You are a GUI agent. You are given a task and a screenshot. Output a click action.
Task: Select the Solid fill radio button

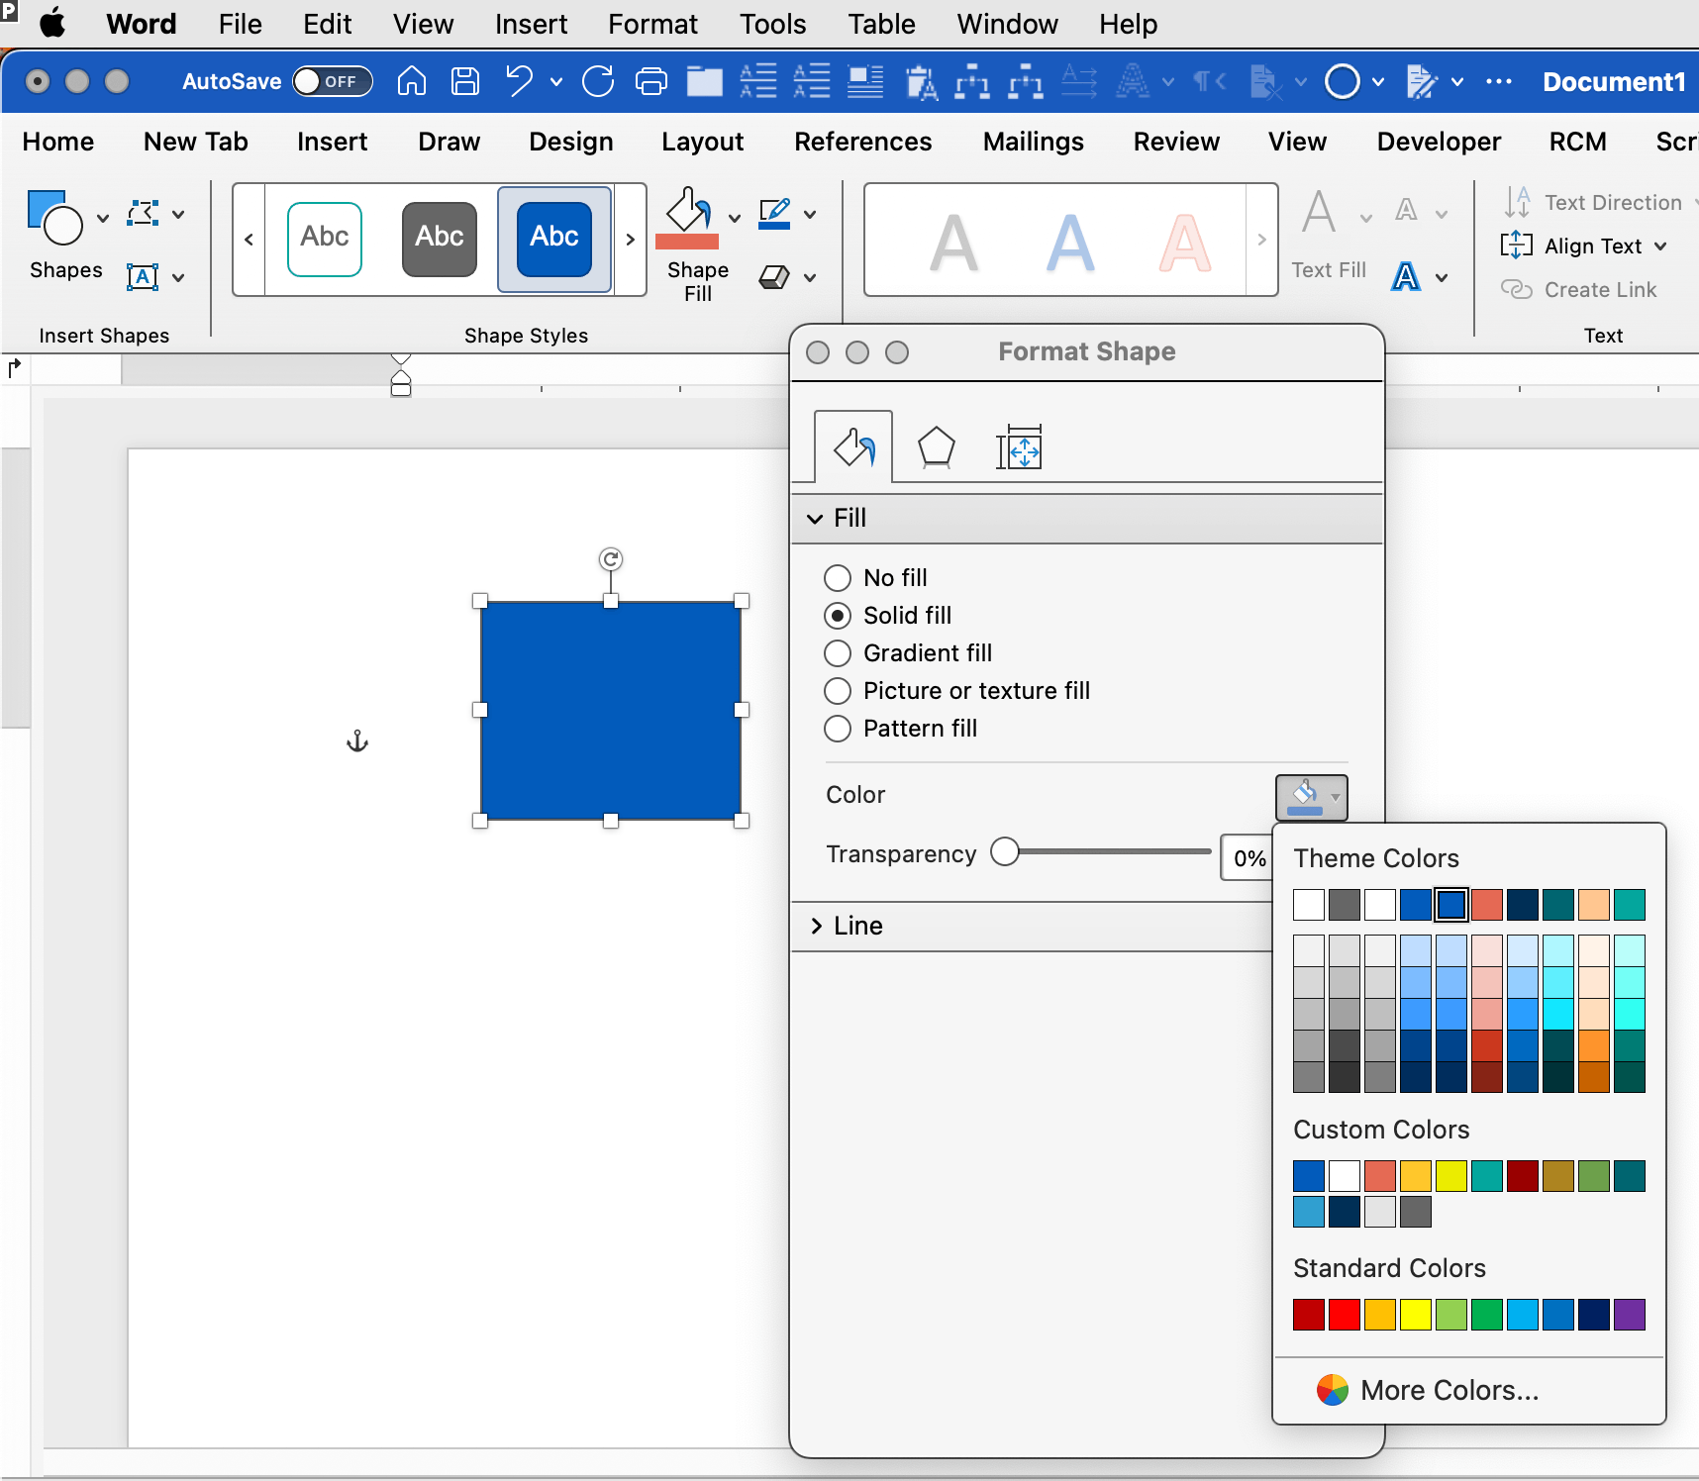point(838,615)
